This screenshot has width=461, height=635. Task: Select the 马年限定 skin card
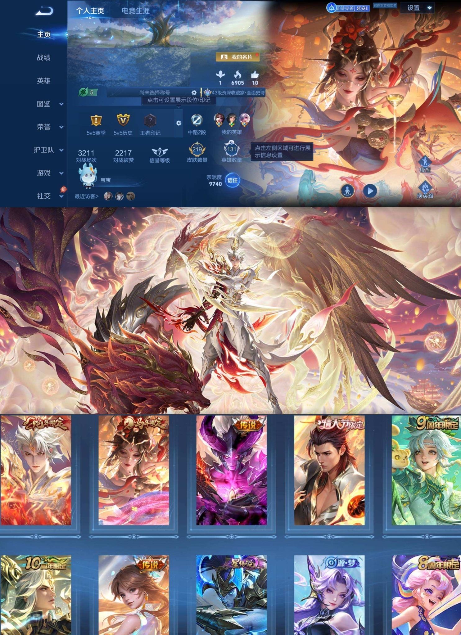click(x=134, y=470)
